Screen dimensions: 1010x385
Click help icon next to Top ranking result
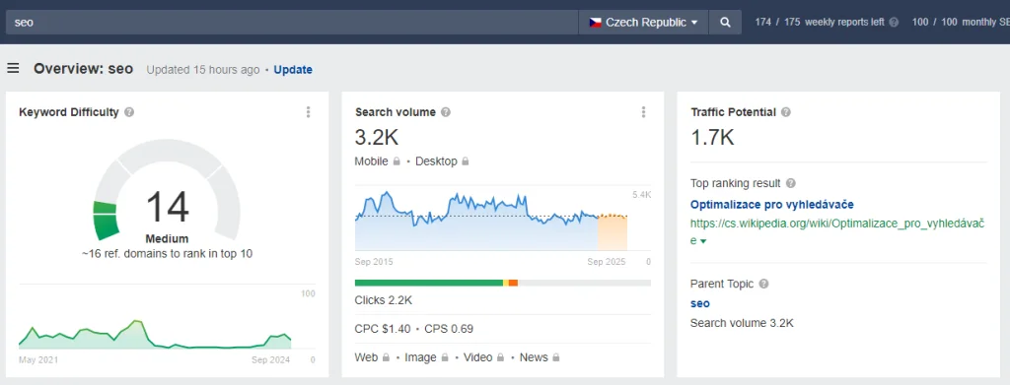pyautogui.click(x=791, y=183)
